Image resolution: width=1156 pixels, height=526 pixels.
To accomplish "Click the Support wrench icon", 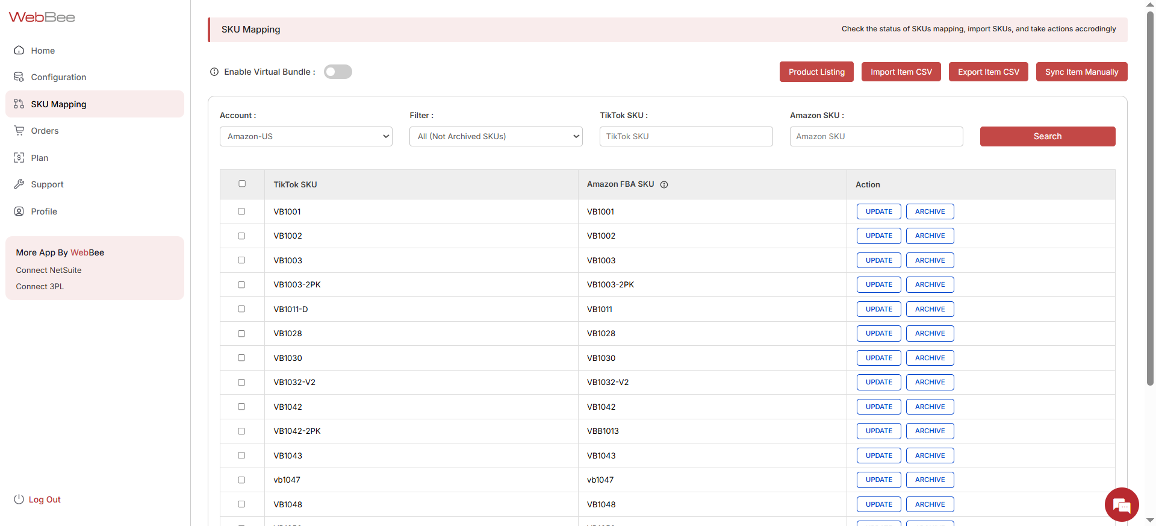I will point(19,184).
